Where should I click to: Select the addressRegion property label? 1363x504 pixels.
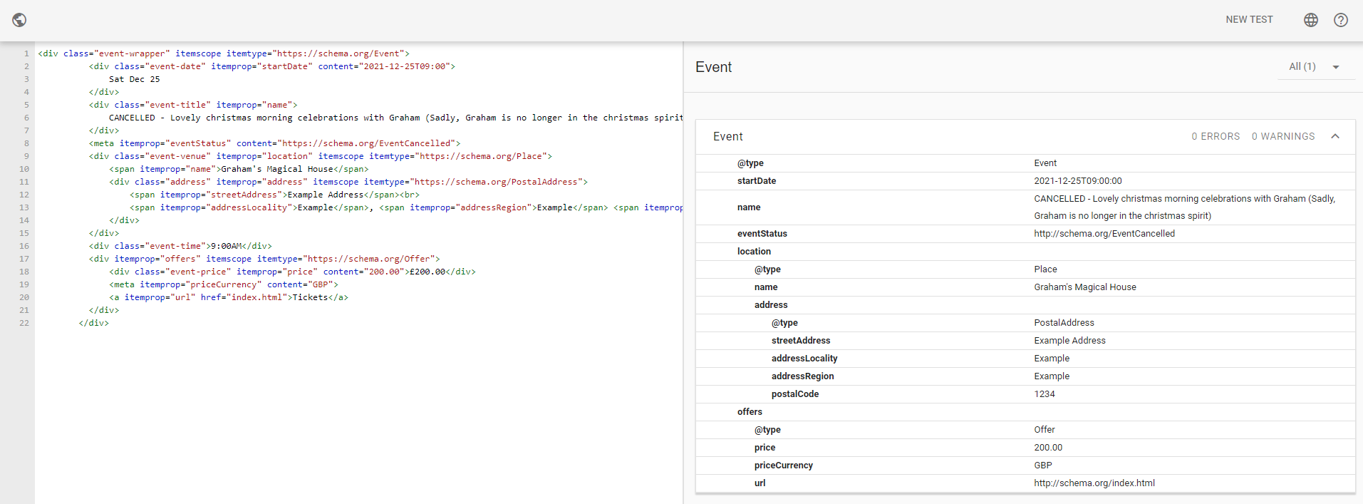pos(803,376)
